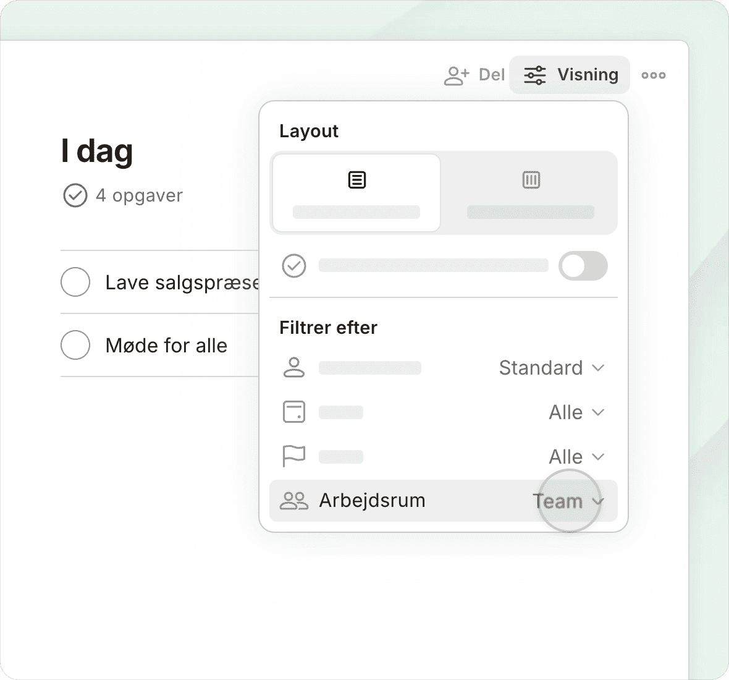Click the calendar icon in filter list
Viewport: 729px width, 680px height.
pos(293,412)
